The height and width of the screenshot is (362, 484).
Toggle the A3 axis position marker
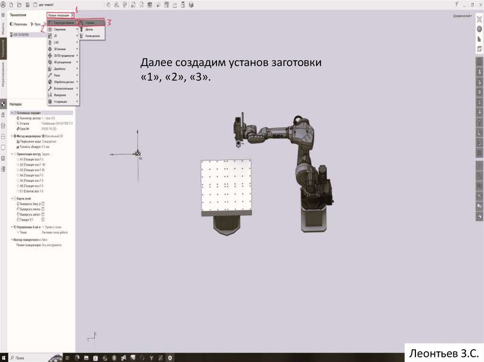(18, 170)
